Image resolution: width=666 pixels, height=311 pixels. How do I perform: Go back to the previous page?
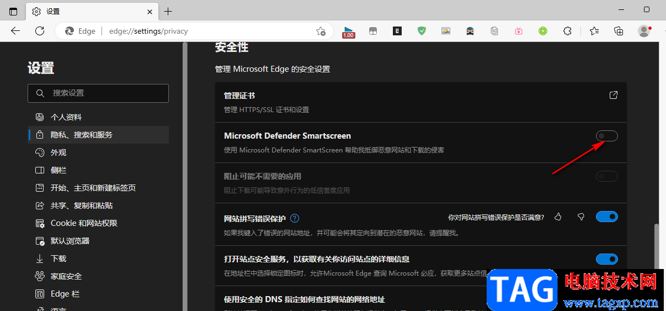coord(15,31)
